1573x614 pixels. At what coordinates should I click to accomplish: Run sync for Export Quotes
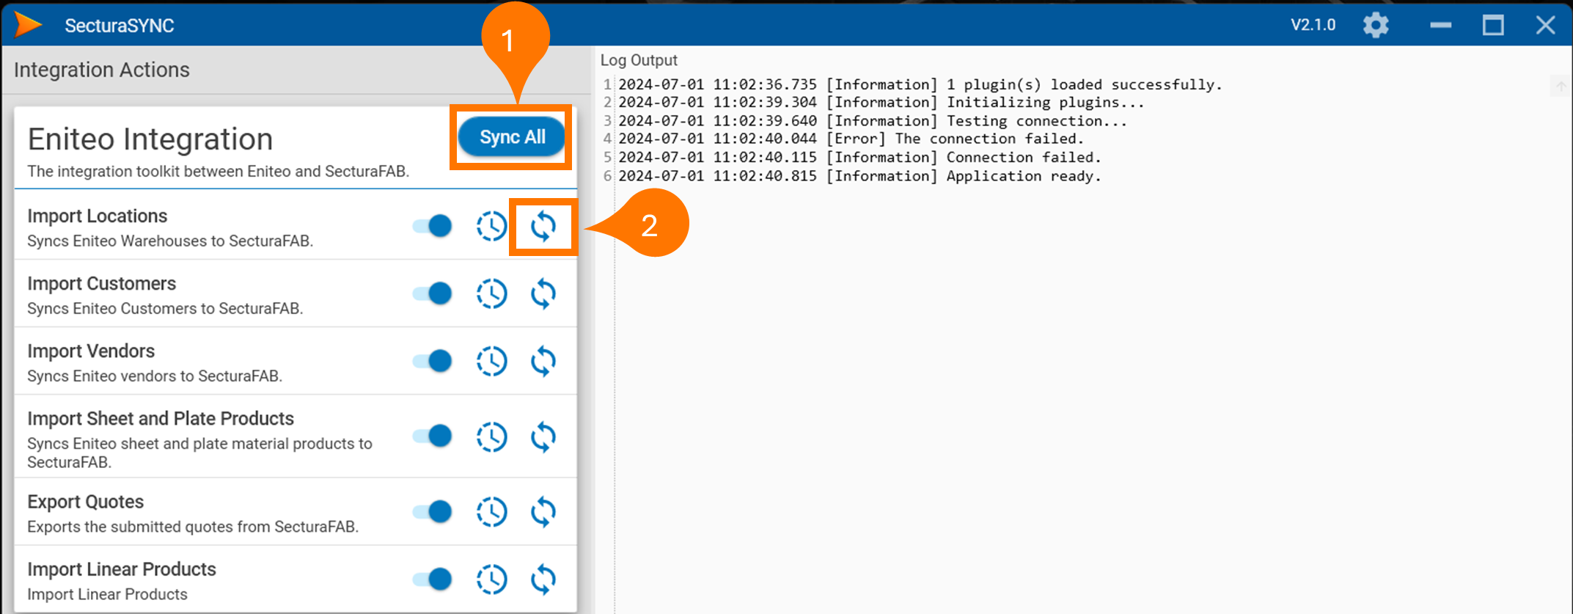[x=543, y=512]
